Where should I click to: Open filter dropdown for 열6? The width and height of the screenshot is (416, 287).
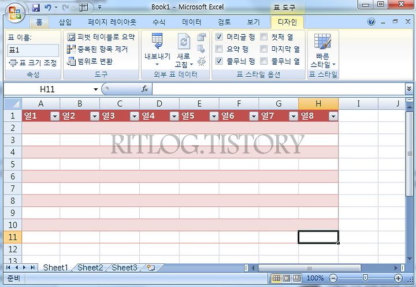click(254, 116)
